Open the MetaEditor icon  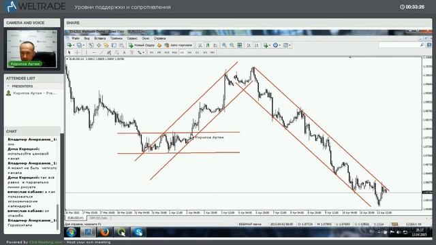(159, 45)
